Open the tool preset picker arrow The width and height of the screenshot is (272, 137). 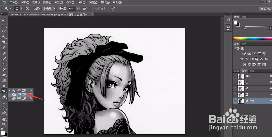11,9
